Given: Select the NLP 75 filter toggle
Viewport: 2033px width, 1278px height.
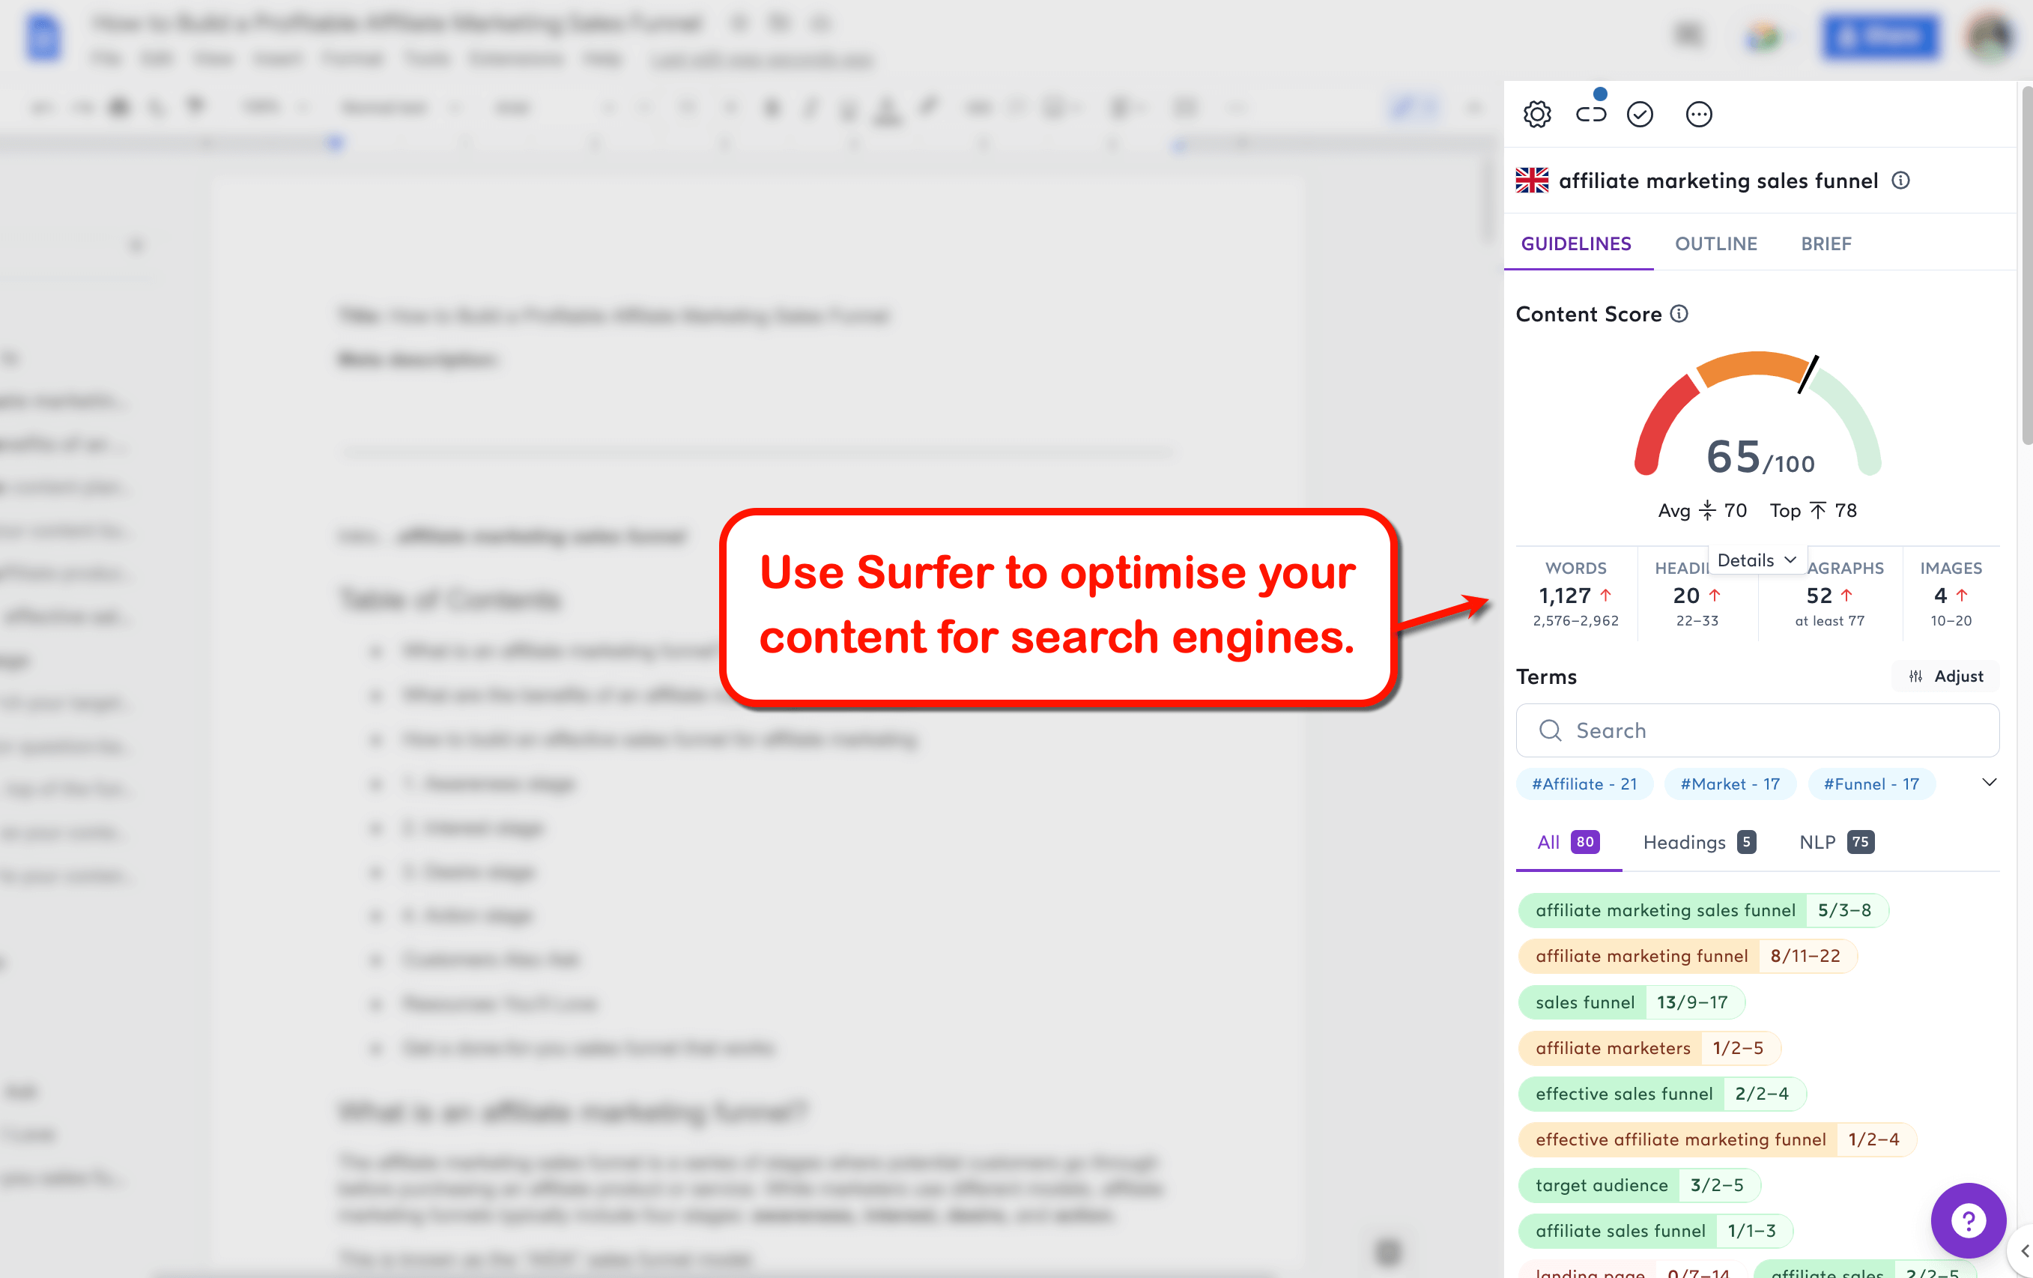Looking at the screenshot, I should click(x=1837, y=842).
